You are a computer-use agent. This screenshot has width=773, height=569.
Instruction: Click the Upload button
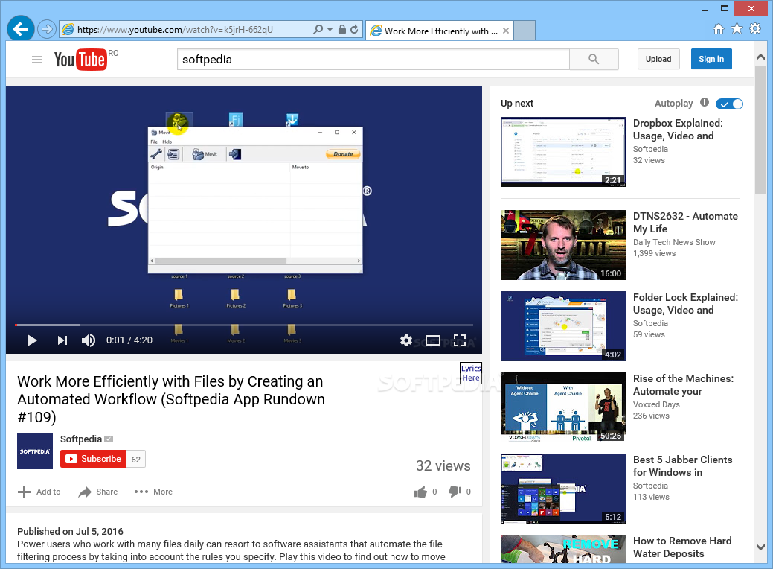[x=658, y=59]
